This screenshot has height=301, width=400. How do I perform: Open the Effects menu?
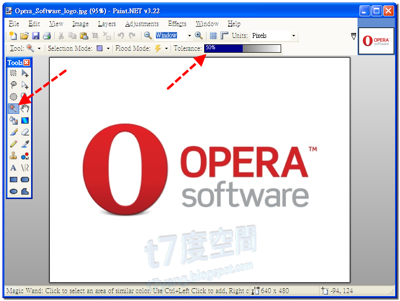coord(177,24)
